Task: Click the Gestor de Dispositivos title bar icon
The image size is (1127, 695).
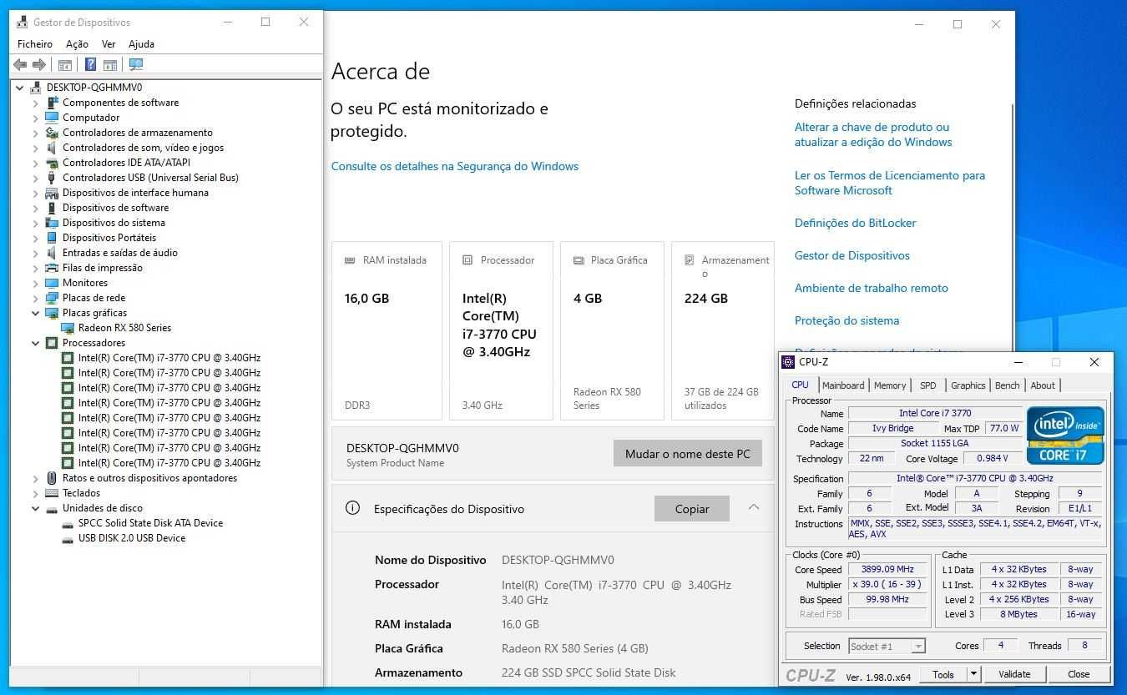Action: (x=22, y=23)
